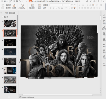Click the Help question mark icon

(98, 1)
